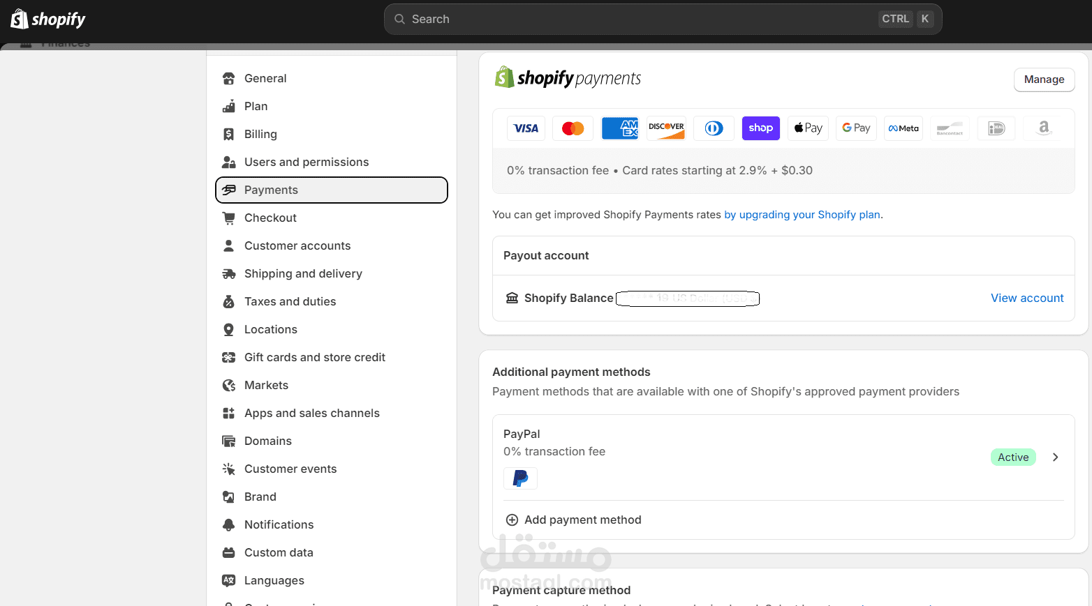Open Users and permissions settings
The image size is (1092, 606).
click(x=332, y=162)
